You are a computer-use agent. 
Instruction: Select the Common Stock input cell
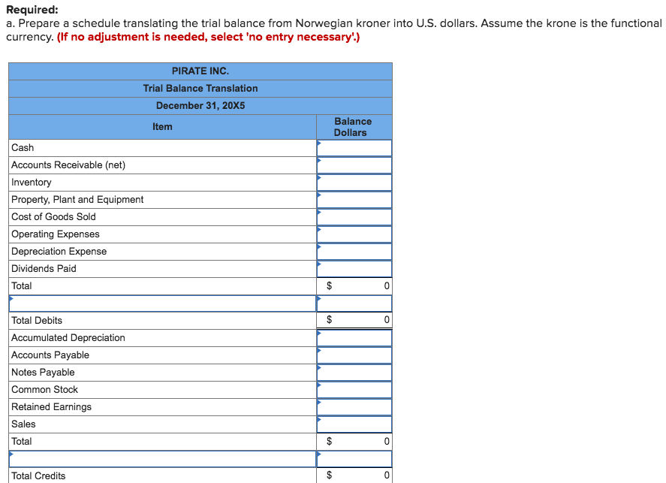354,389
